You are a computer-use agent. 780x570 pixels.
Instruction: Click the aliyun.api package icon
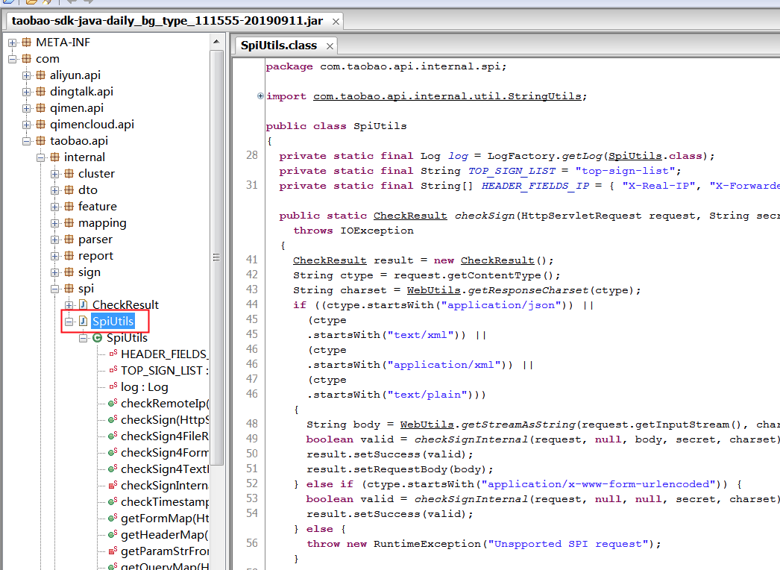point(41,75)
